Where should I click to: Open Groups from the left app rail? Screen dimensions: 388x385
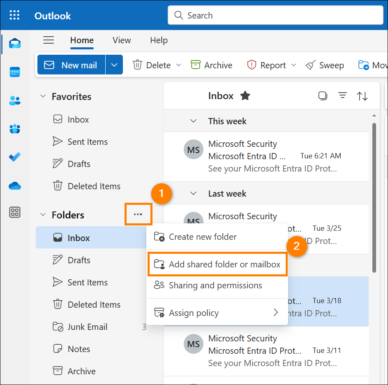point(15,129)
